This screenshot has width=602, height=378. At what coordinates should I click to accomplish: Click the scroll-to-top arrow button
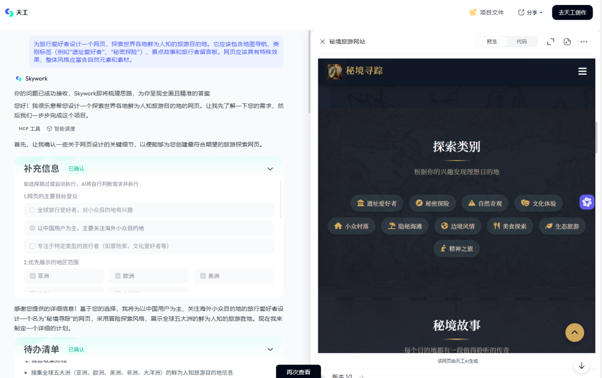point(575,332)
